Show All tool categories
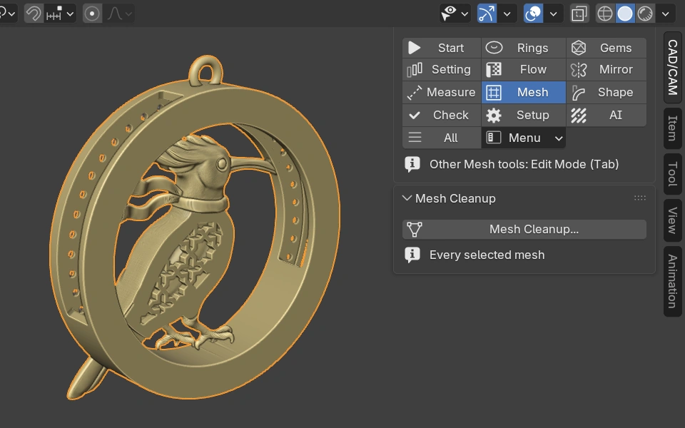 pos(442,138)
